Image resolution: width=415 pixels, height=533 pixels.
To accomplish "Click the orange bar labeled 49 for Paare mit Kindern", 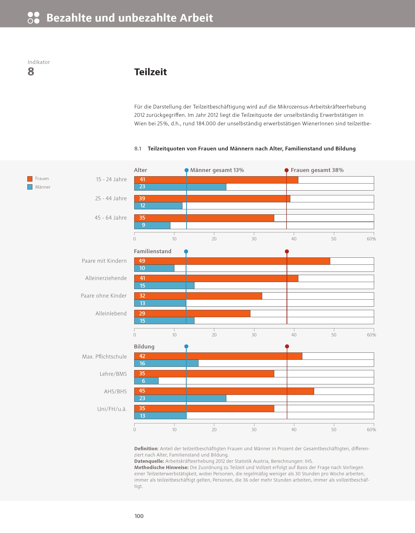I will (232, 261).
